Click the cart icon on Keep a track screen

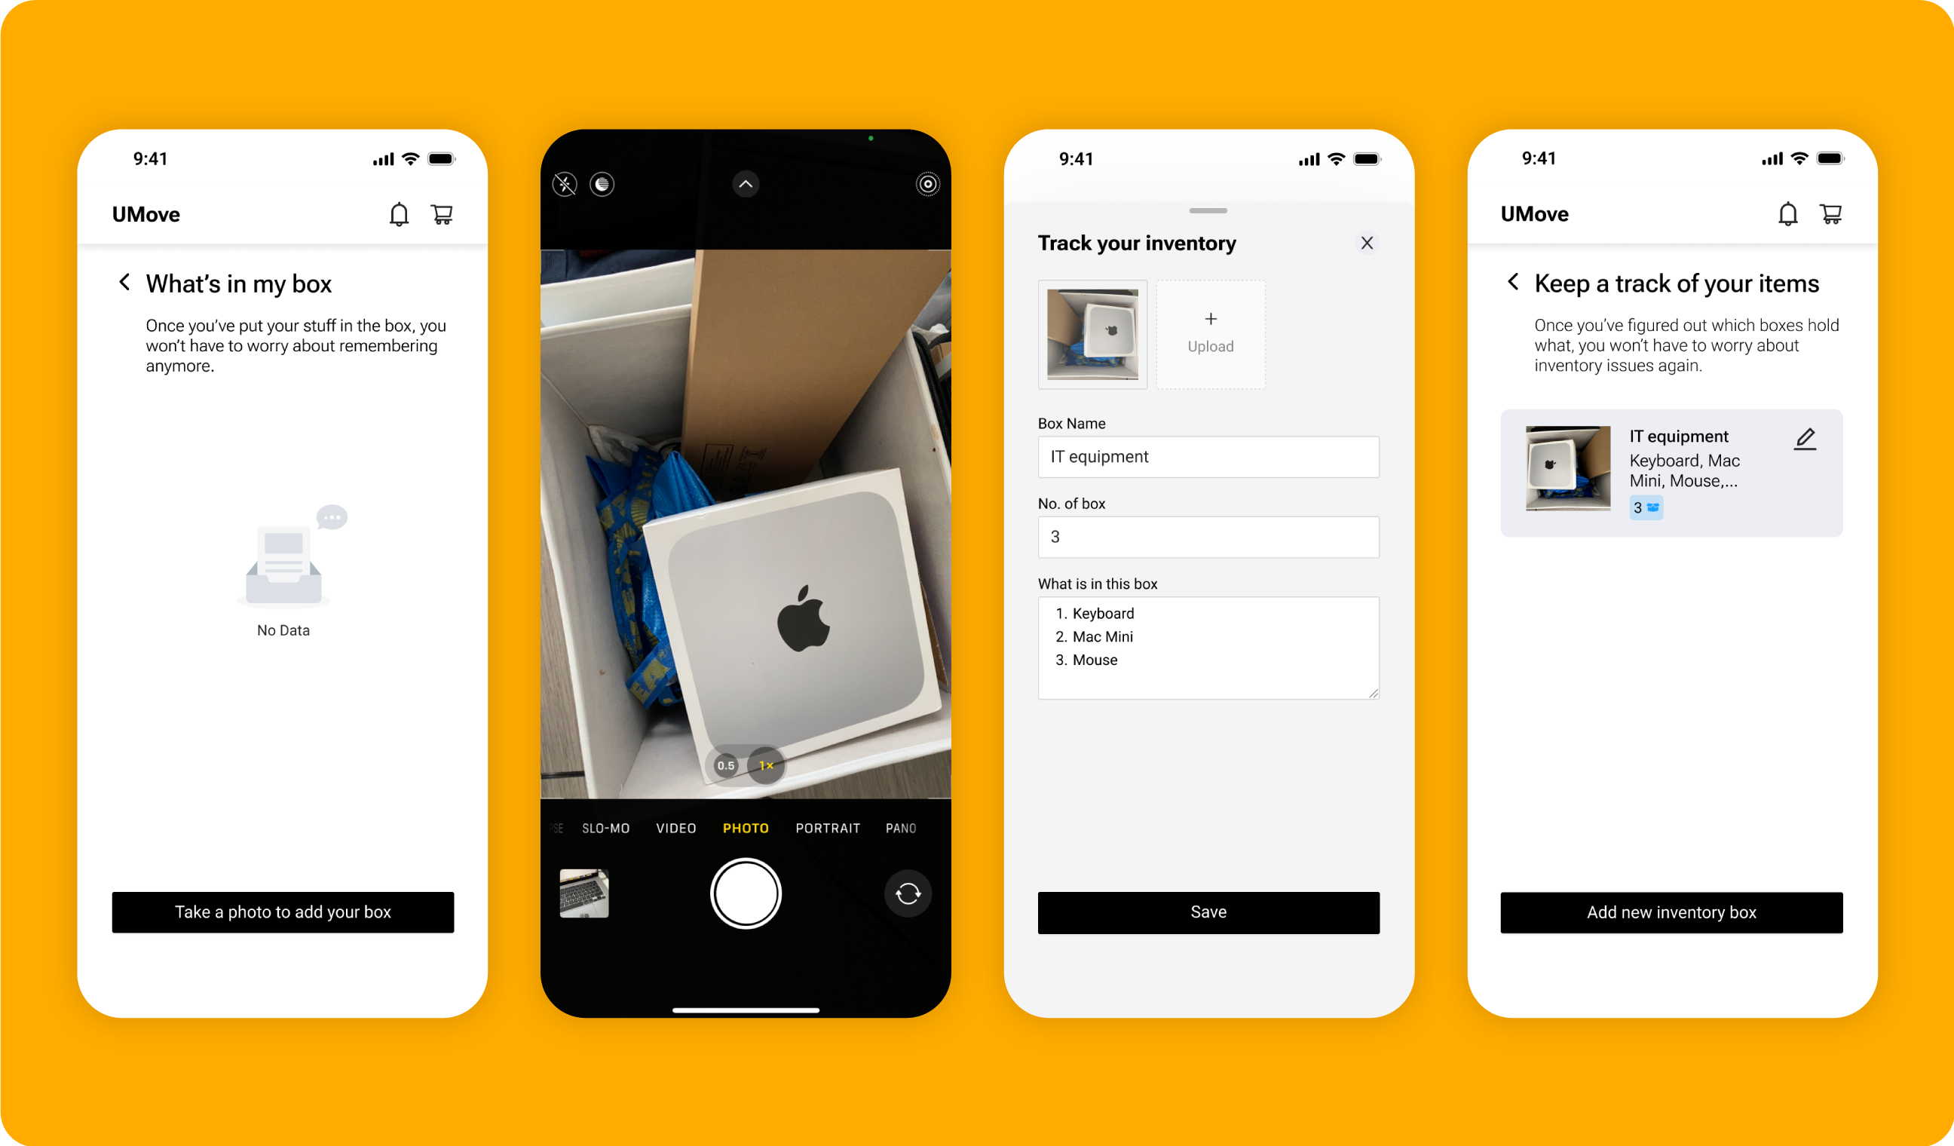1831,214
